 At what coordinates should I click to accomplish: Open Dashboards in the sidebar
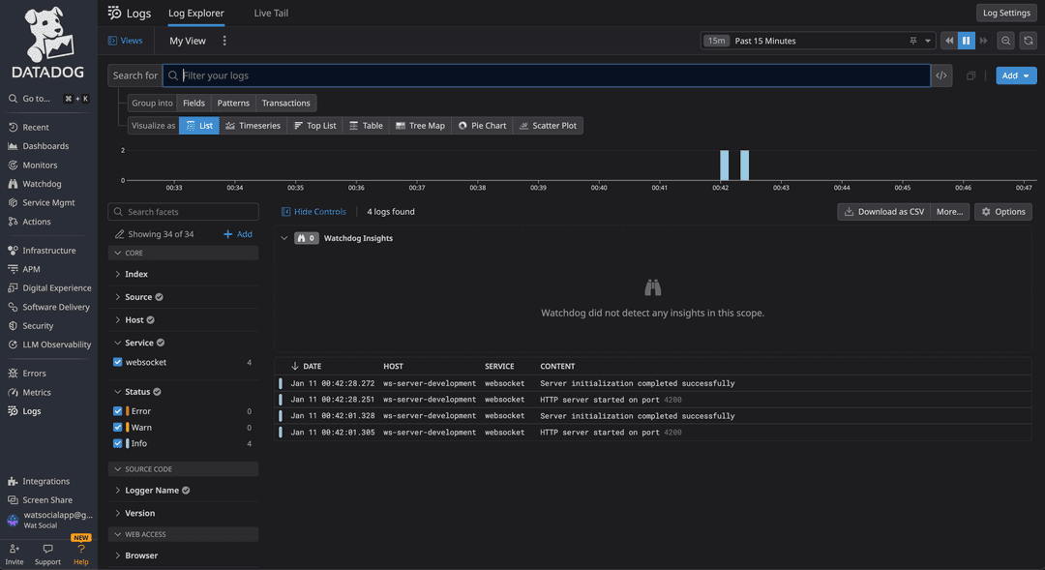coord(38,146)
